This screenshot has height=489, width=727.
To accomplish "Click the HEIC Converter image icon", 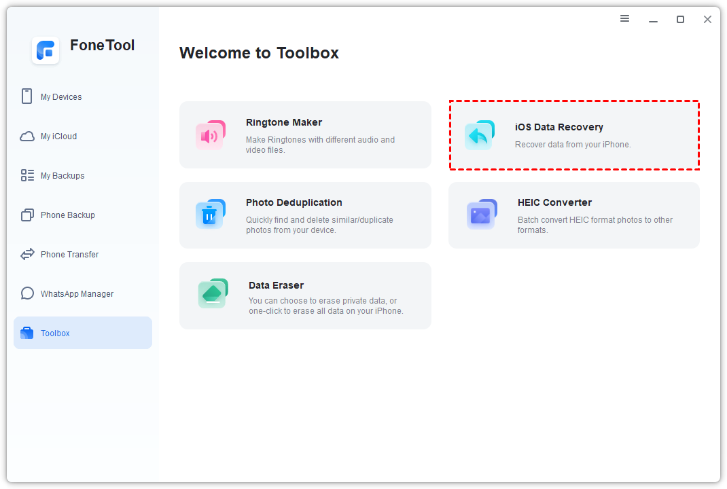I will 482,215.
